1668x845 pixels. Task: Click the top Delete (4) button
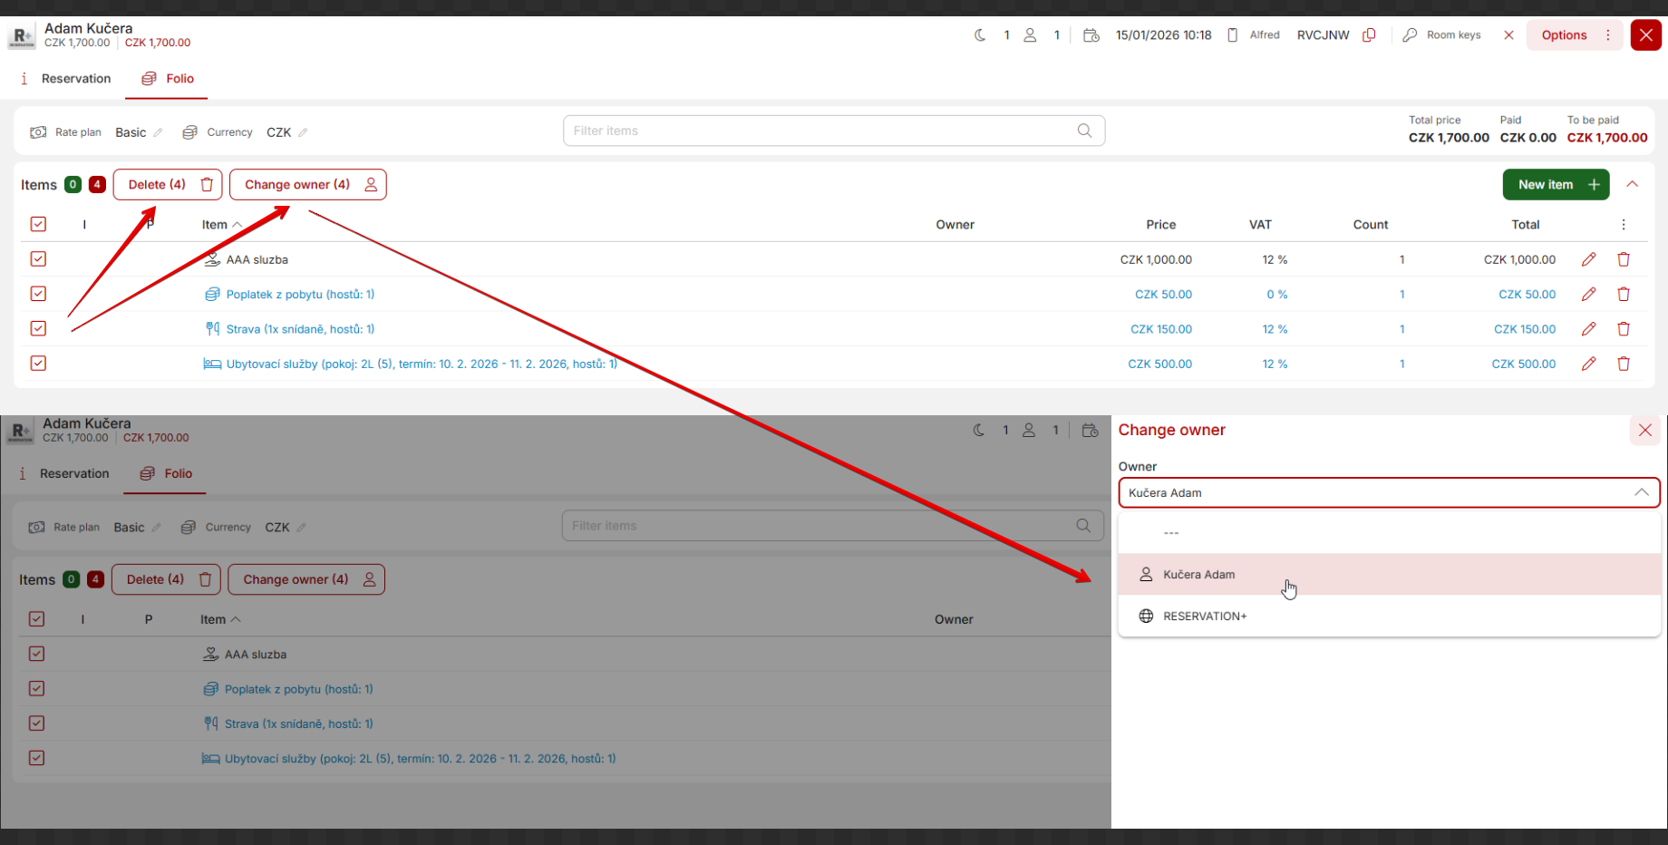[168, 184]
